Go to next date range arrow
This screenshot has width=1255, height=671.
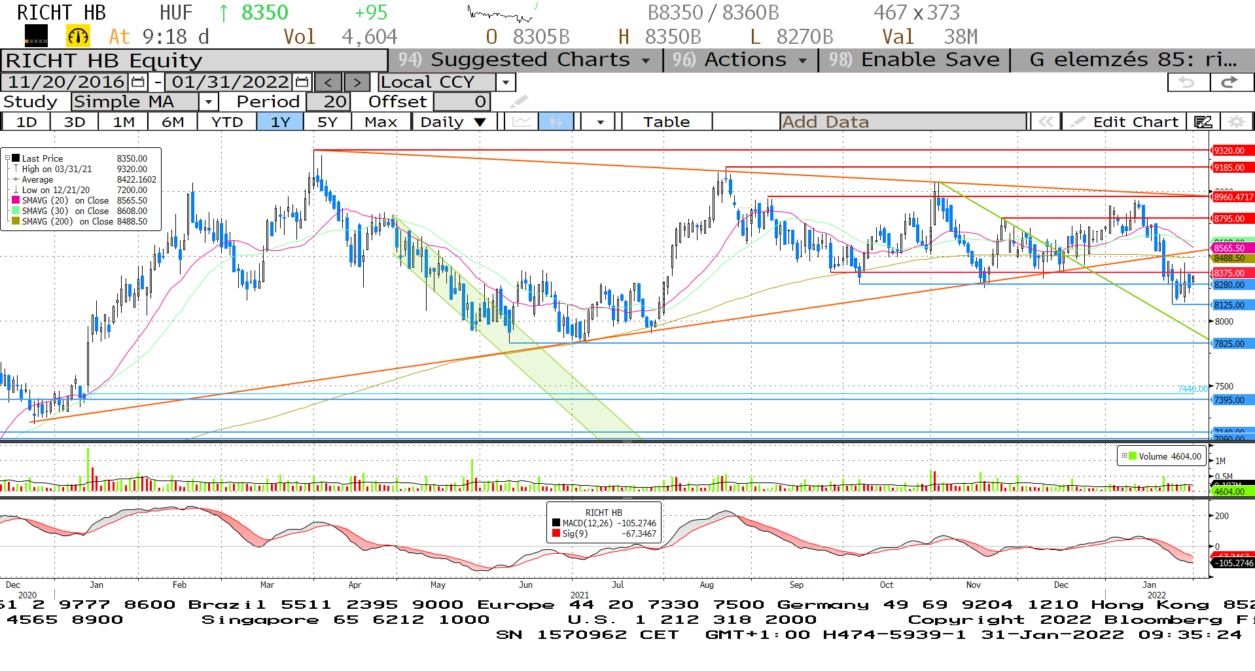click(357, 82)
